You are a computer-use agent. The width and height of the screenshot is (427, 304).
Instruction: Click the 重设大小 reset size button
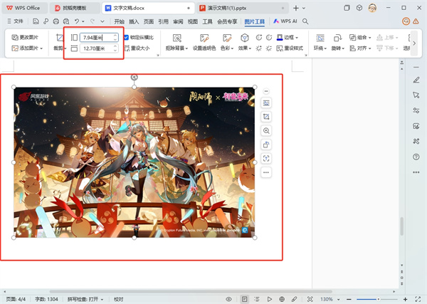[137, 48]
